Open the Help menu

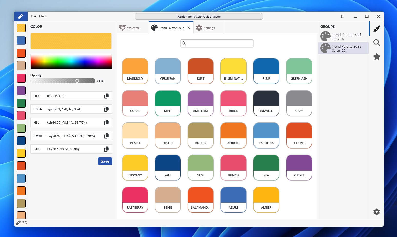pos(43,16)
